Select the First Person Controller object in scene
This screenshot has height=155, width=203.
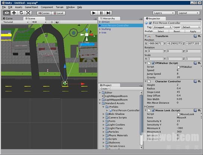pos(65,84)
